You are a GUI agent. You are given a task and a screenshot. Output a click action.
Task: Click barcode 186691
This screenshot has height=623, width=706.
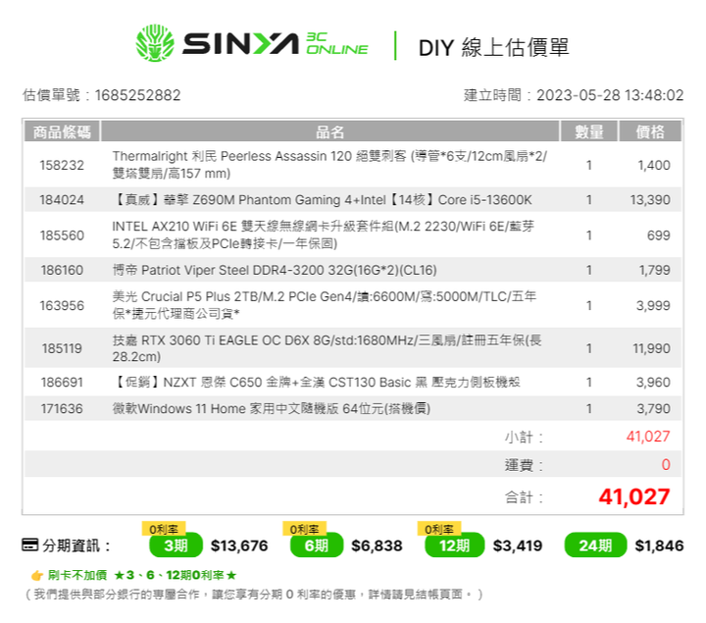point(62,382)
